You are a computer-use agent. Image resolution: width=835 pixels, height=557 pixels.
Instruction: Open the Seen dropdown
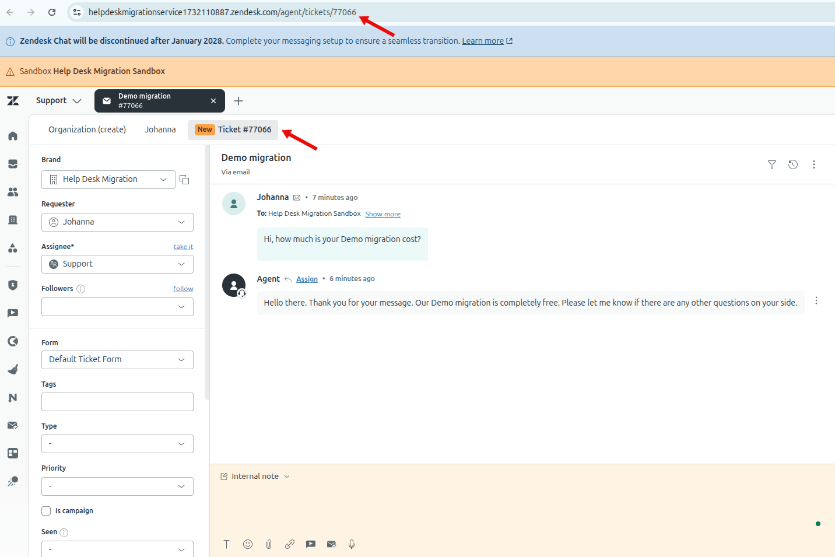pos(117,549)
